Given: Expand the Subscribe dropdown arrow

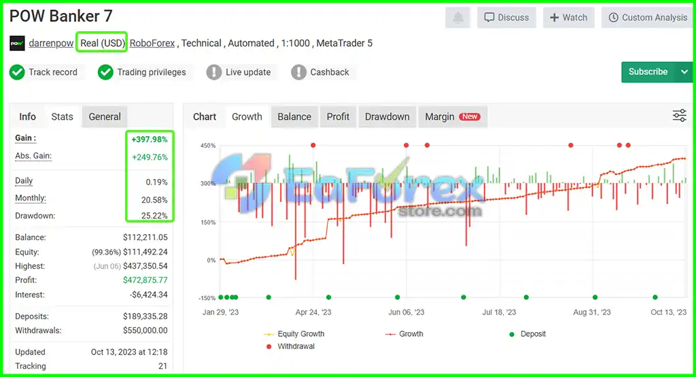Looking at the screenshot, I should (684, 72).
